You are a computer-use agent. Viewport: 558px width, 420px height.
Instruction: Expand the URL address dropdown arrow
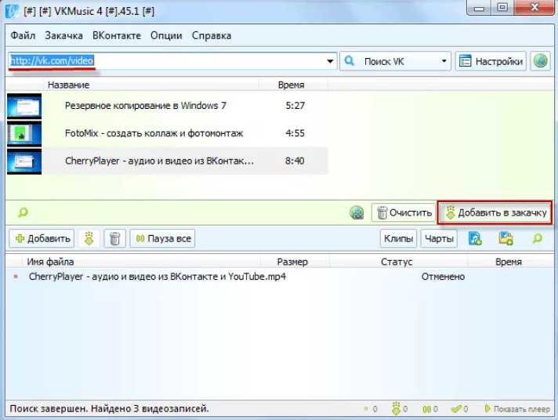click(x=330, y=61)
